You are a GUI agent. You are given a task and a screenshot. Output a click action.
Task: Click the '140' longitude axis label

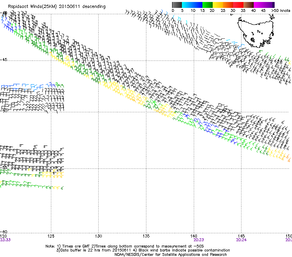(194, 236)
